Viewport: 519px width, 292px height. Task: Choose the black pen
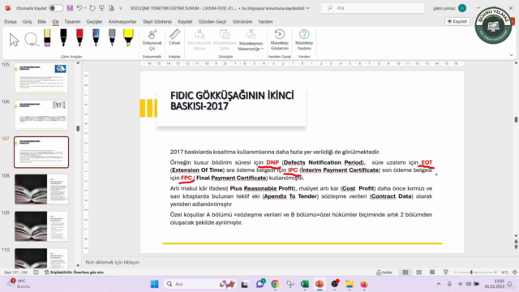tap(63, 37)
